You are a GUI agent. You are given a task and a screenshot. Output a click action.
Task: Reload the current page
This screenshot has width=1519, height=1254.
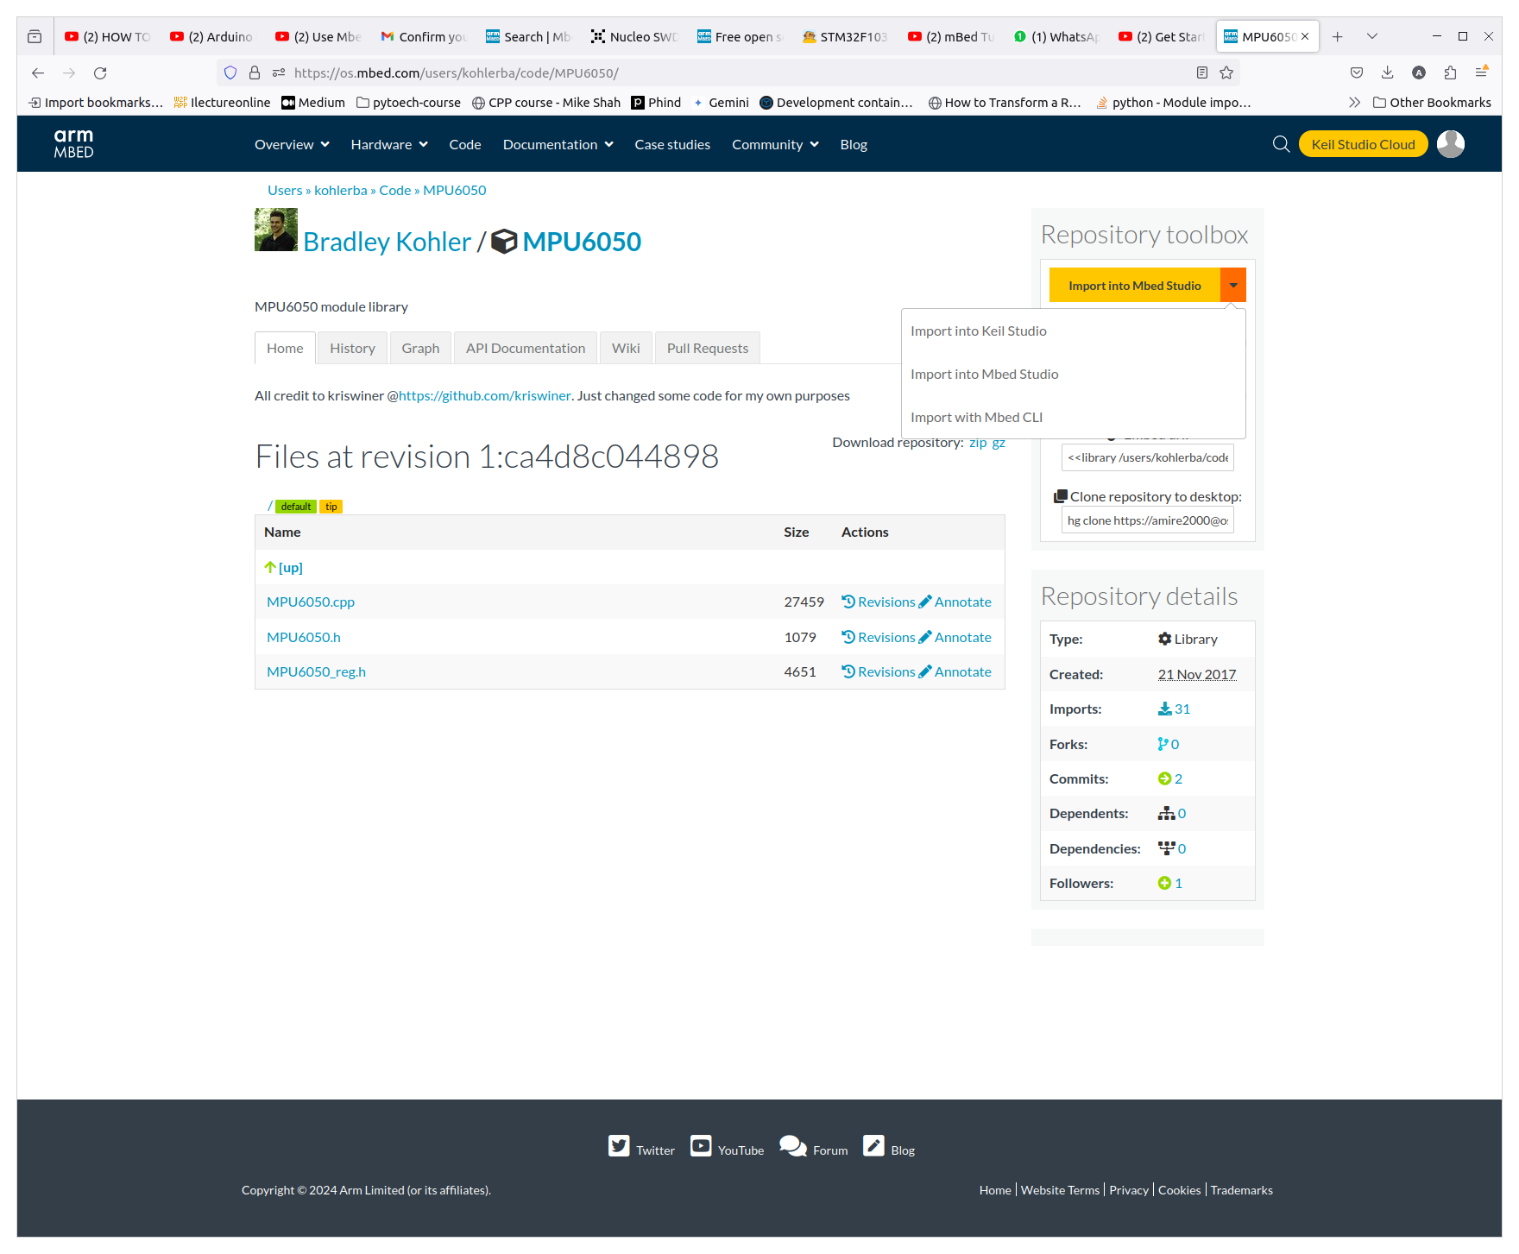[100, 73]
